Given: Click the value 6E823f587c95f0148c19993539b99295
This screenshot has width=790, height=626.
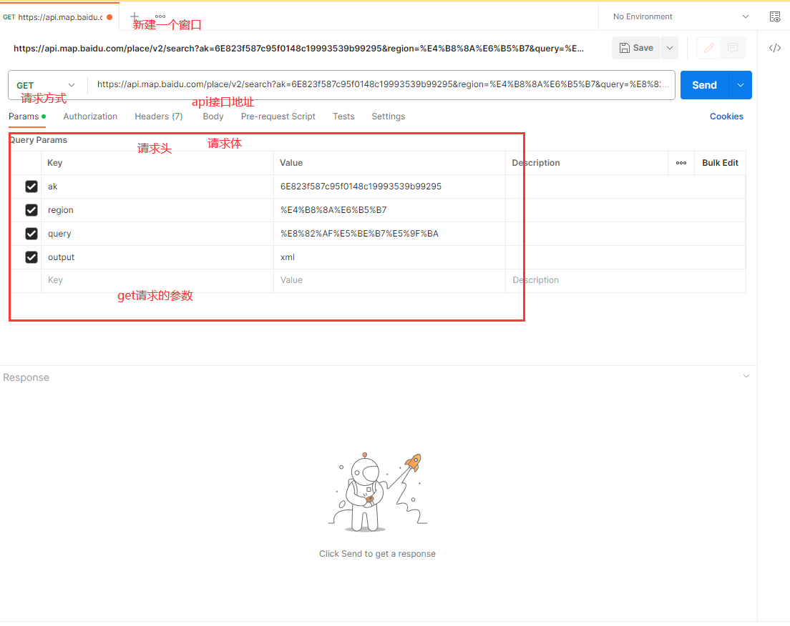Looking at the screenshot, I should click(361, 187).
